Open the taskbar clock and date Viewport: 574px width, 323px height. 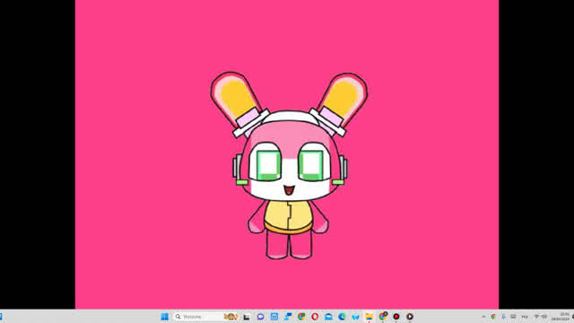point(561,317)
